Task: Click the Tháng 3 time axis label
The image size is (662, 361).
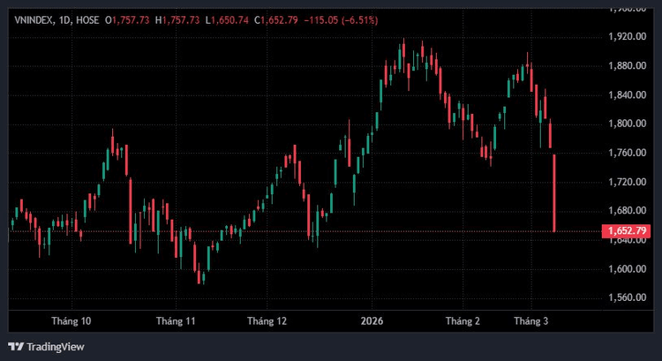Action: [533, 321]
